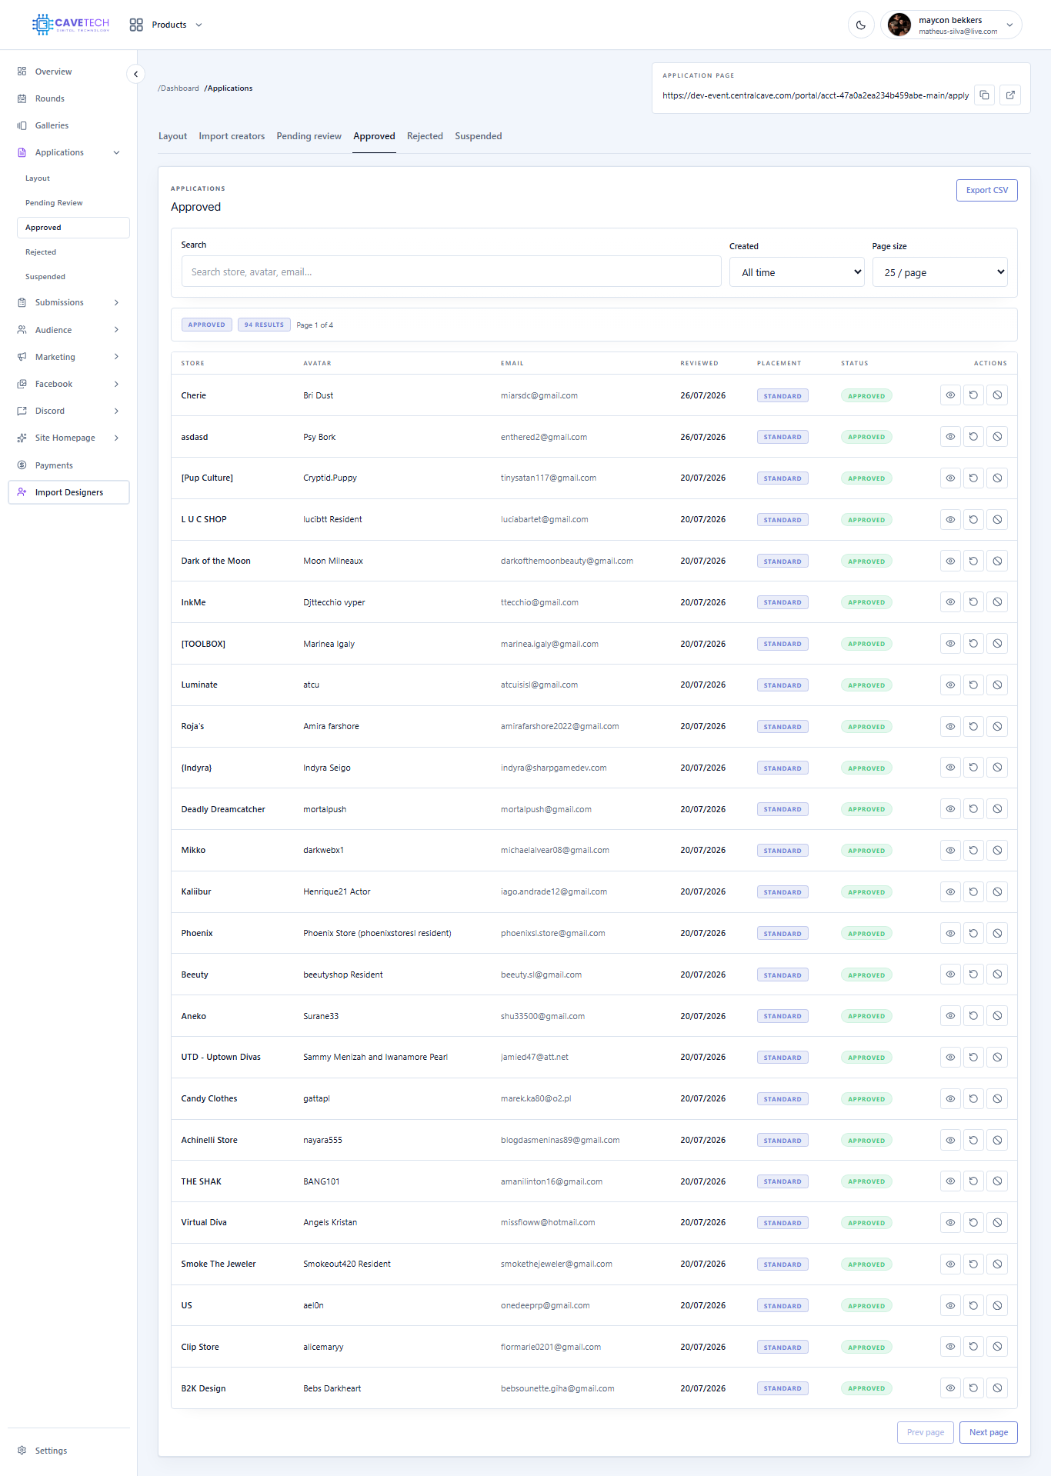The image size is (1051, 1476).
Task: Switch to the Suspended tab
Action: 478,136
